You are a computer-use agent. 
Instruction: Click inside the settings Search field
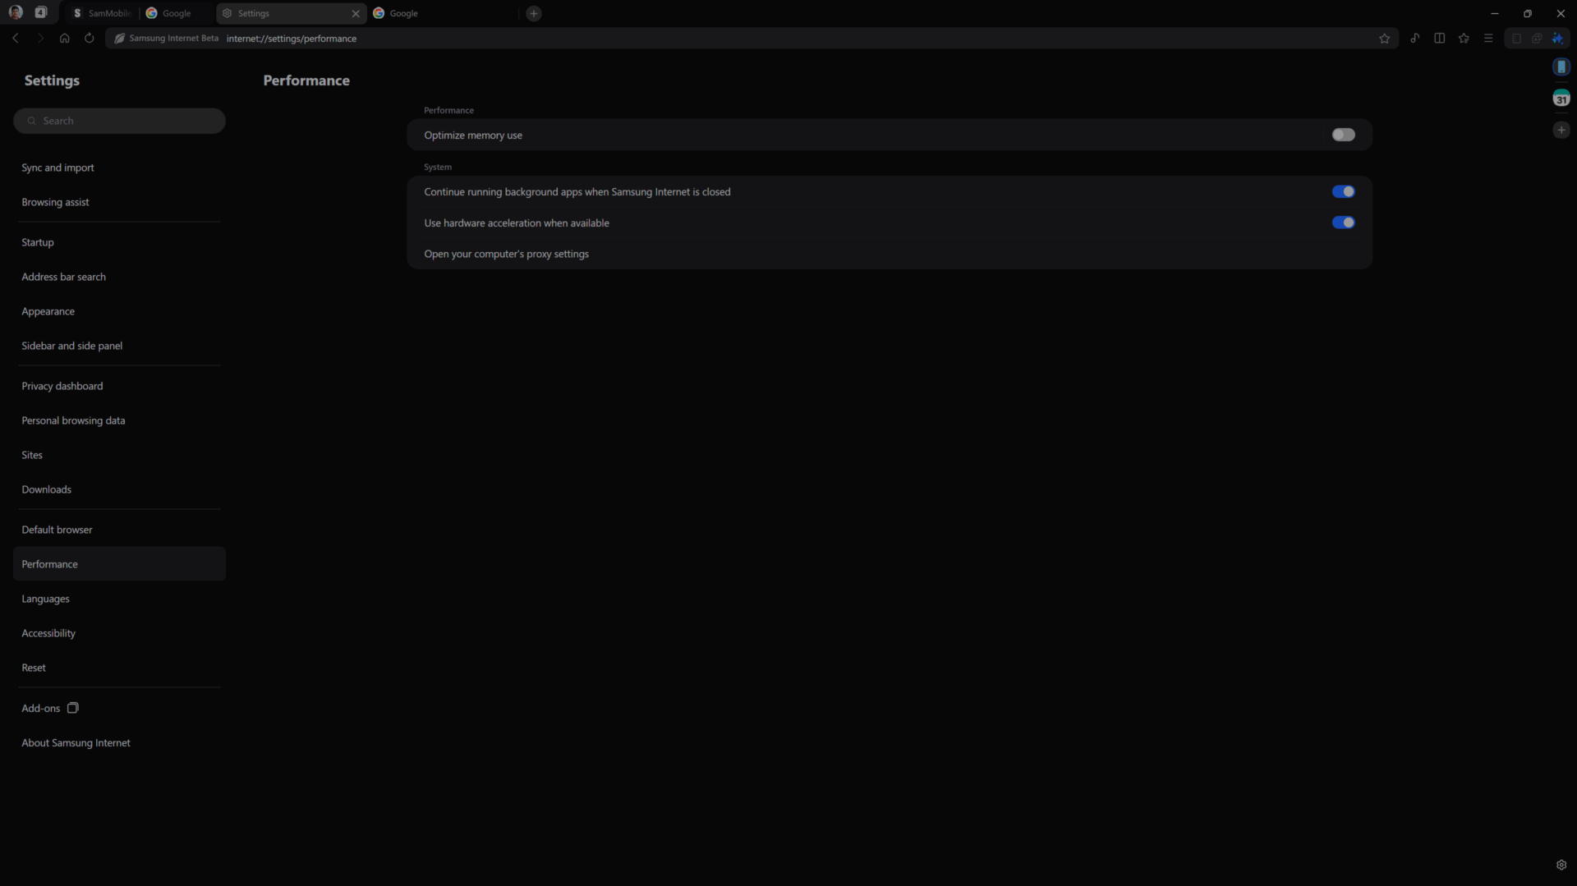coord(118,121)
